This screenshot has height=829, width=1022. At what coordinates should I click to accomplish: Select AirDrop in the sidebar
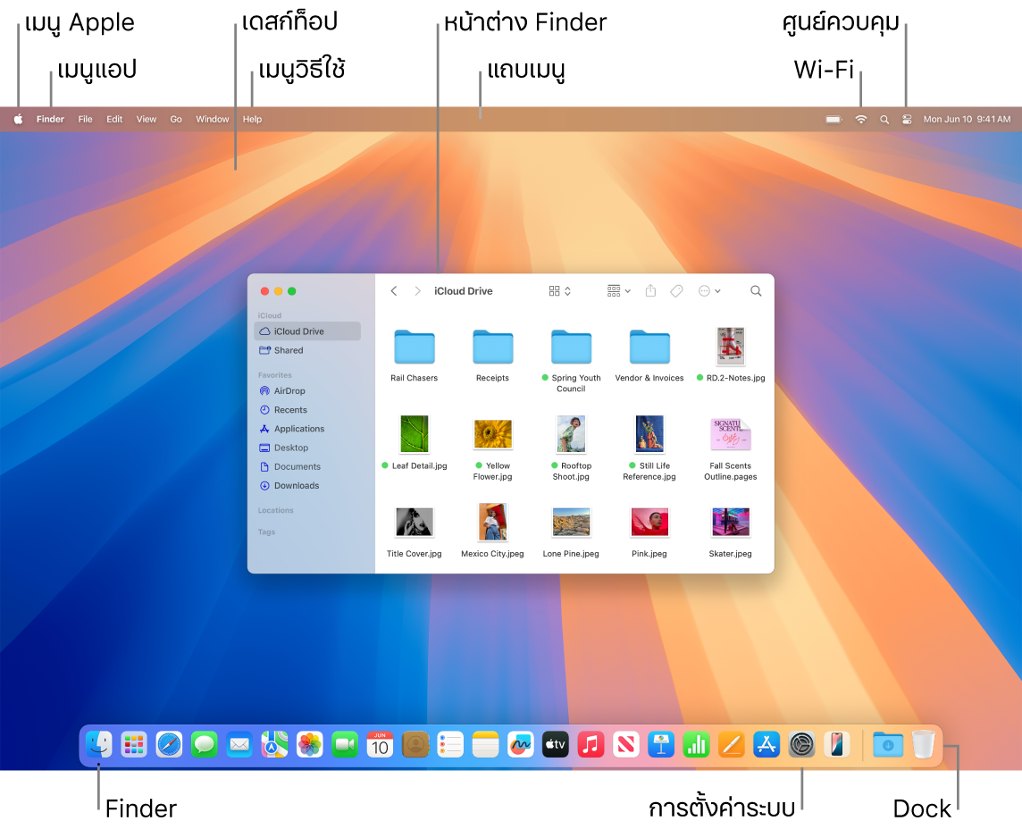307,391
